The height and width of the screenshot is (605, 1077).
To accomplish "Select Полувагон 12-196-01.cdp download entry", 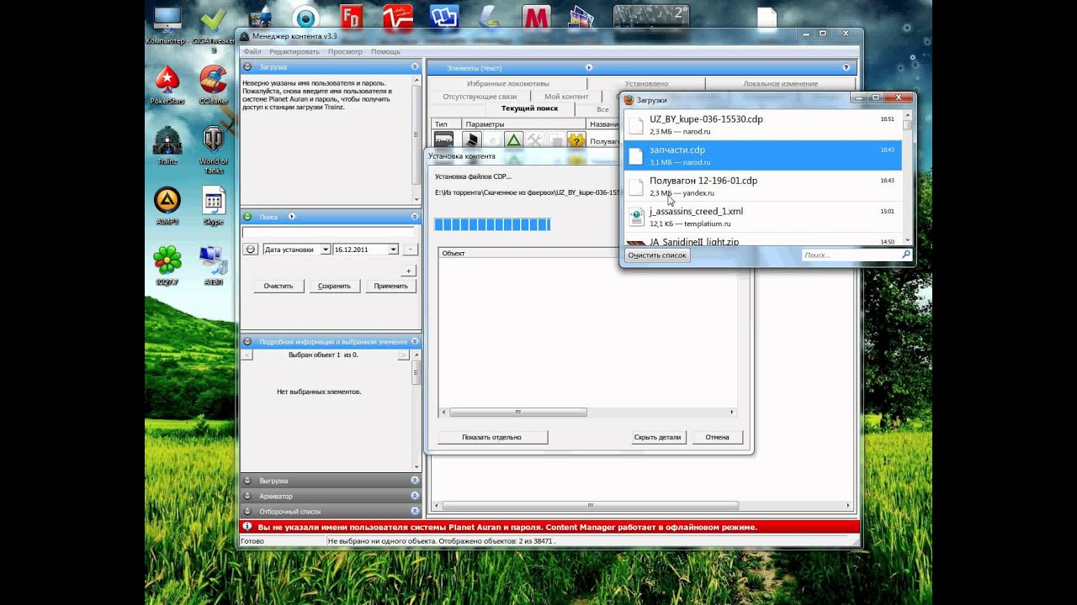I will 762,187.
